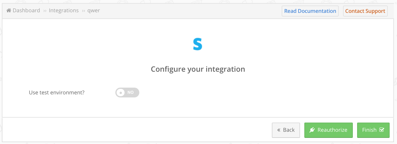Click the checkmark icon on Finish
397x144 pixels.
(382, 130)
